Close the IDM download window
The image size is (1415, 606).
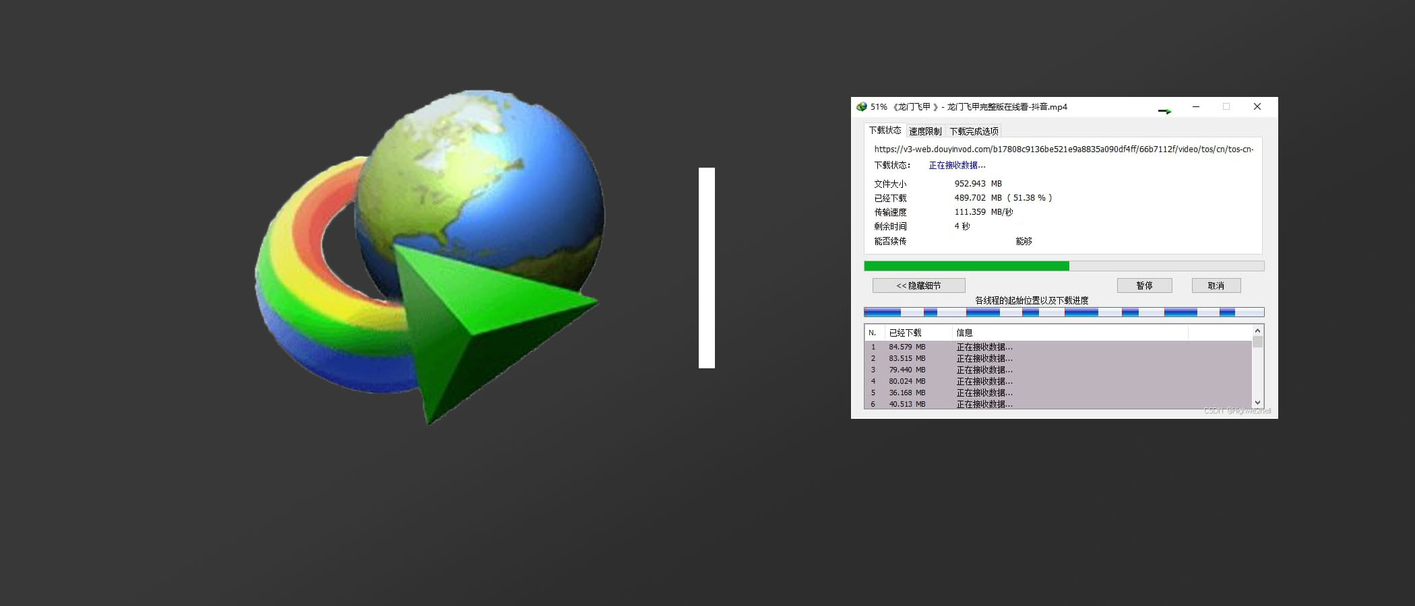(x=1257, y=106)
